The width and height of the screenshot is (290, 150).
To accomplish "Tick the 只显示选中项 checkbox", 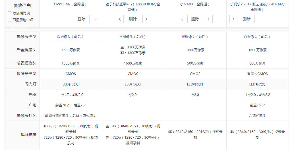I will [9, 20].
